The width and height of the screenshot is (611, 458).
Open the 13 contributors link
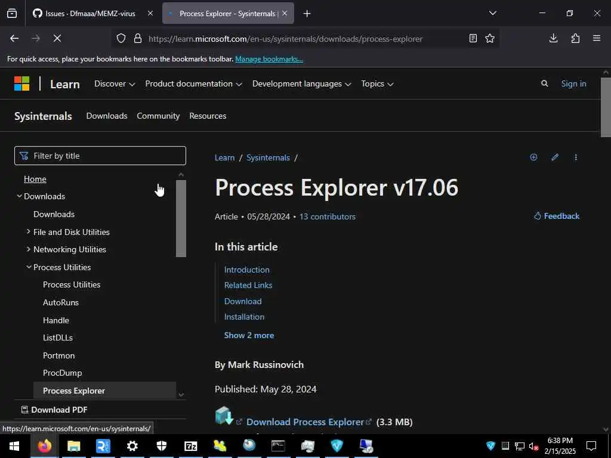(x=328, y=217)
